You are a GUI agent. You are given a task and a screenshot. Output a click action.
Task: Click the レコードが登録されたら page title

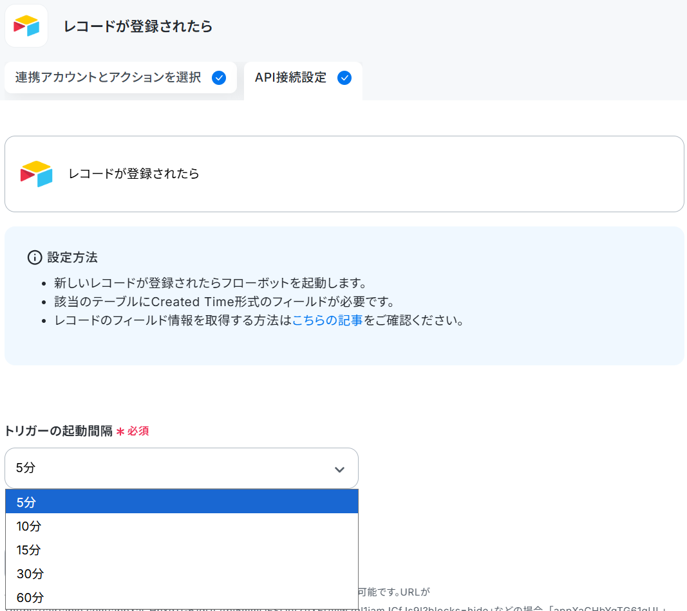[138, 26]
